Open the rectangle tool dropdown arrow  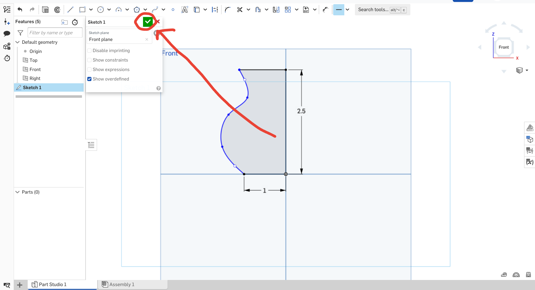pyautogui.click(x=91, y=10)
